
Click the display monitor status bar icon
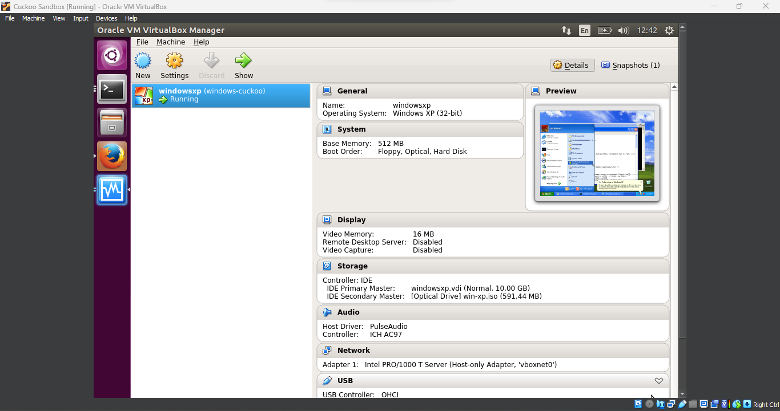[703, 404]
